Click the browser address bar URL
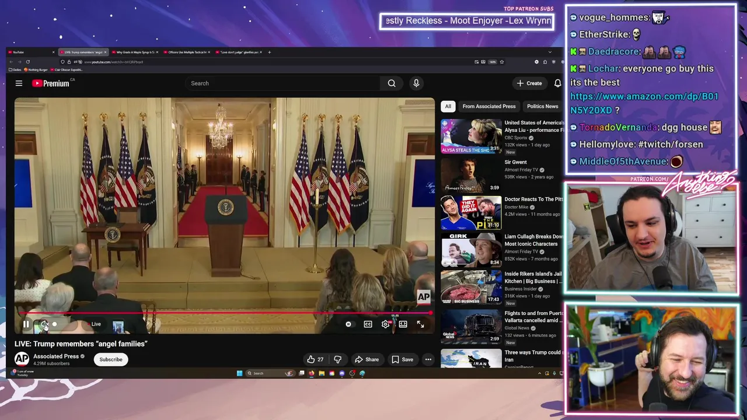 [113, 62]
